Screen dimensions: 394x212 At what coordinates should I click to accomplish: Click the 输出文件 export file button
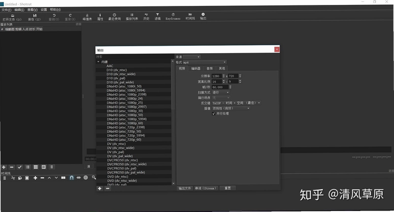pyautogui.click(x=185, y=188)
